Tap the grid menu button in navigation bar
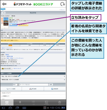This screenshot has height=110, width=107. pyautogui.click(x=24, y=108)
